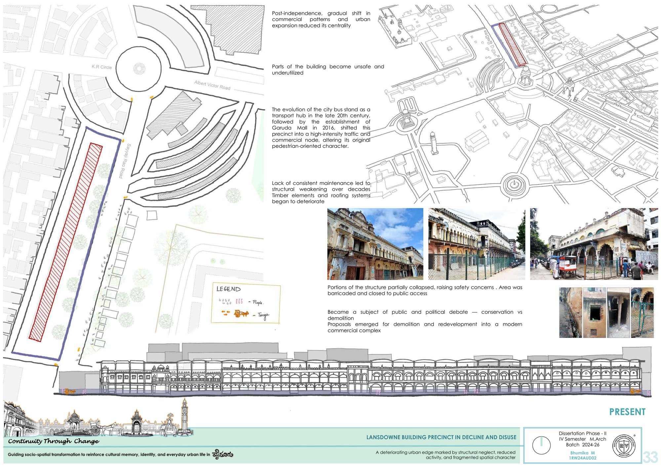Click the page number 33
This screenshot has height=467, width=661.
(650, 457)
